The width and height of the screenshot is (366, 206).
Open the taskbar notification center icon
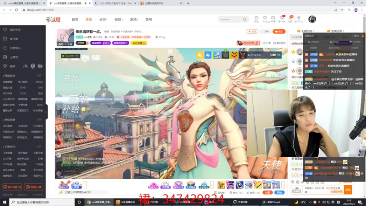coord(360,202)
